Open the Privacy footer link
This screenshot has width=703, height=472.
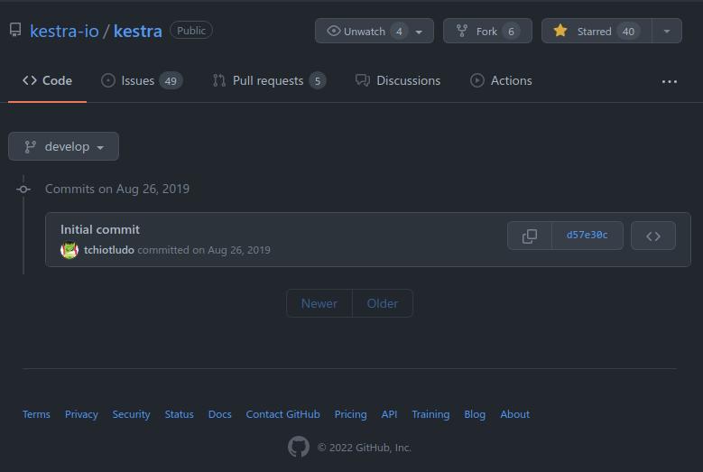(x=81, y=414)
